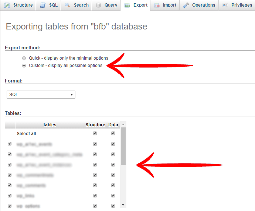Go to the Privileges tab
Screen dimensions: 255x211
point(237,5)
